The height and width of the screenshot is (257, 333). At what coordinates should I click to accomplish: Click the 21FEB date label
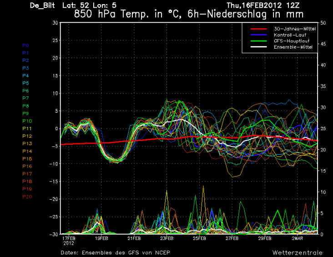tap(134, 238)
